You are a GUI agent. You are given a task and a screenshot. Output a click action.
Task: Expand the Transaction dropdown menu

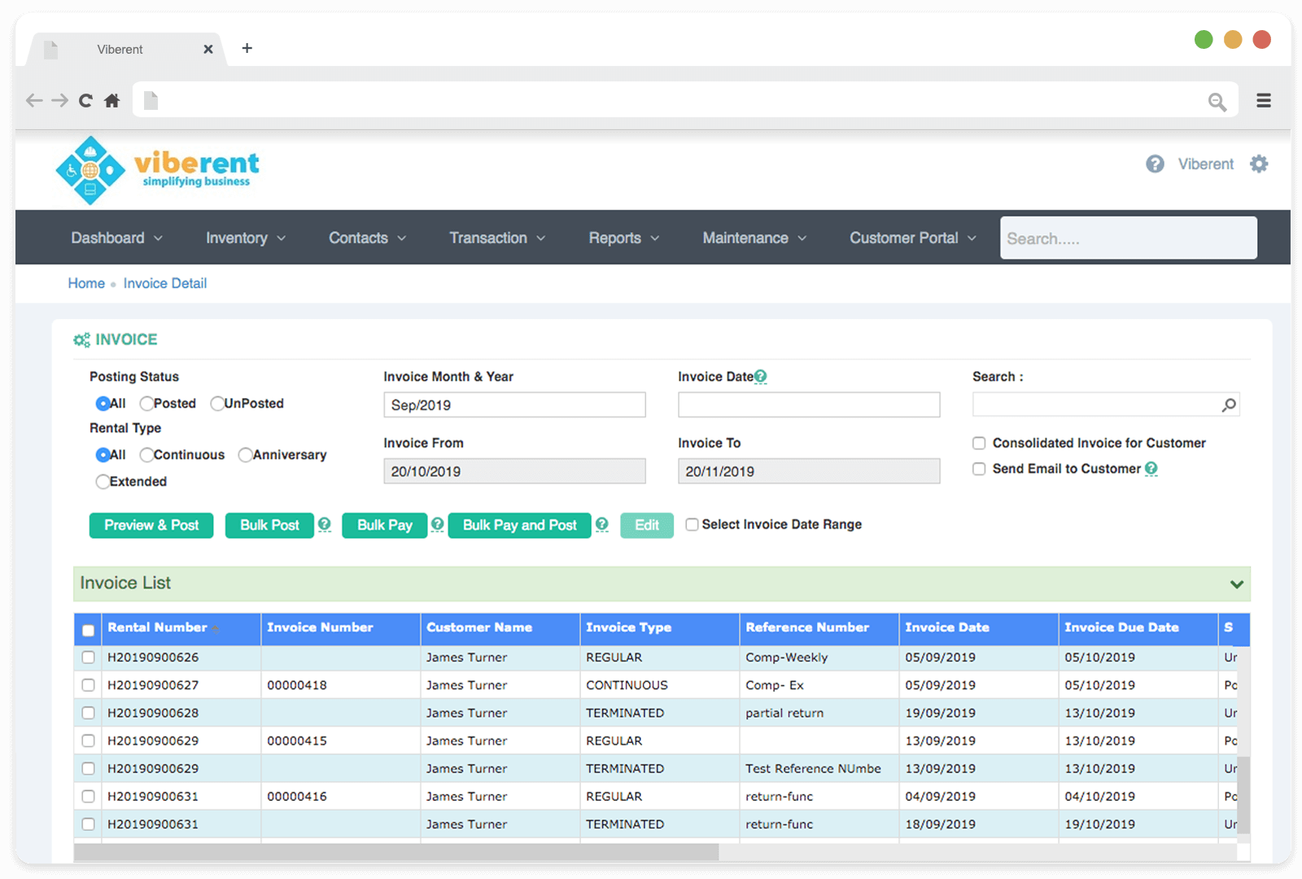coord(496,238)
